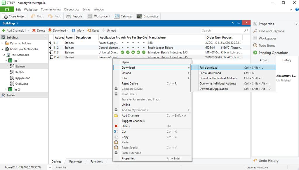Select the Olohuone room
Screen dimensions: 299x170
click(22, 84)
